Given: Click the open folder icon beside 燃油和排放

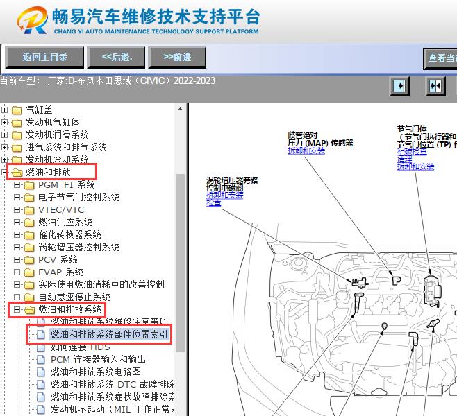Looking at the screenshot, I should [17, 173].
